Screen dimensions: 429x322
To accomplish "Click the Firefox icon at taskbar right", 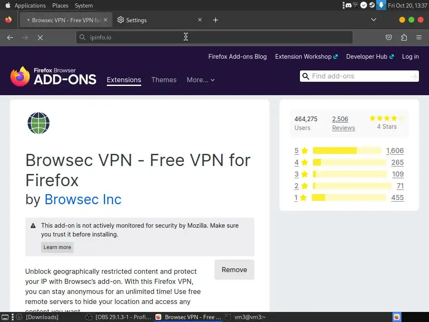I will point(397,317).
